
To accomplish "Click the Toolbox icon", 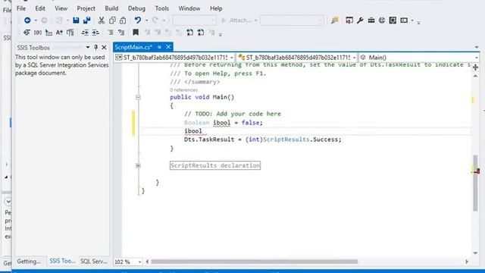I will [x=371, y=20].
